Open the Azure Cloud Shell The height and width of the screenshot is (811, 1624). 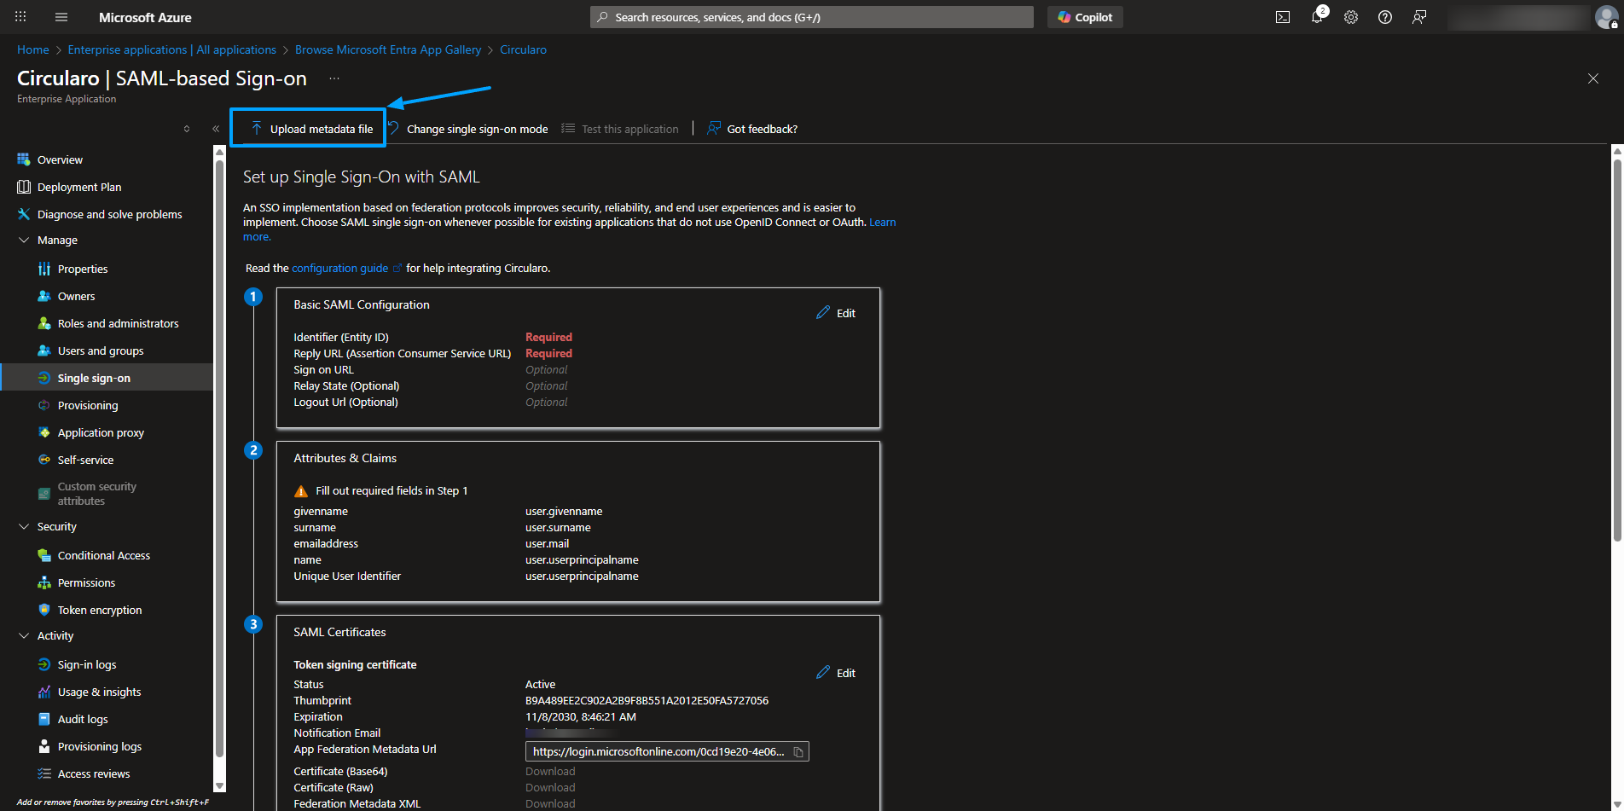(1282, 17)
